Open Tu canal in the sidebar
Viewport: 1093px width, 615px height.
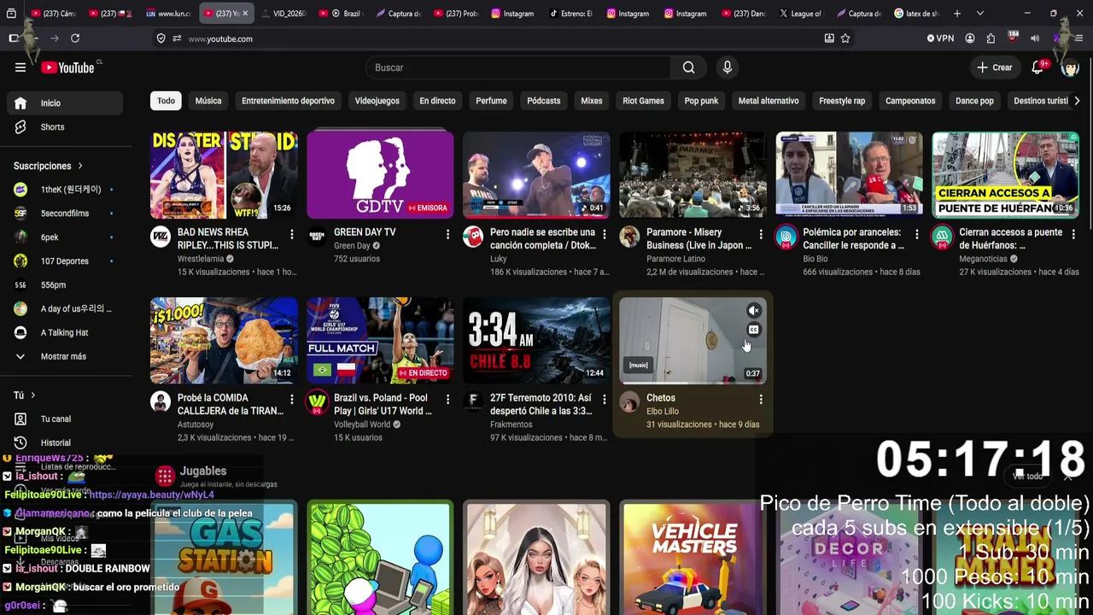65,419
